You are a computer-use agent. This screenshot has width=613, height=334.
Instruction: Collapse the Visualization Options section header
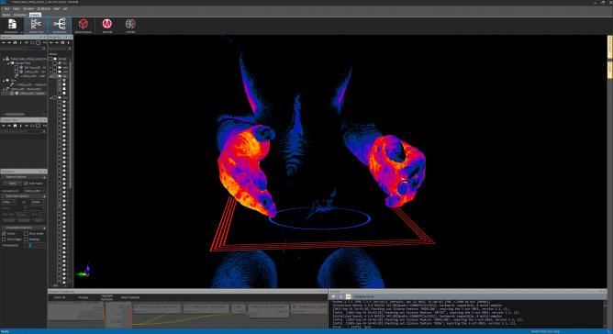24,228
